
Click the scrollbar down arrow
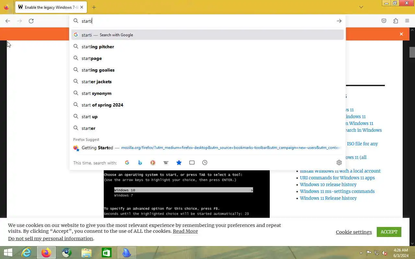412,243
